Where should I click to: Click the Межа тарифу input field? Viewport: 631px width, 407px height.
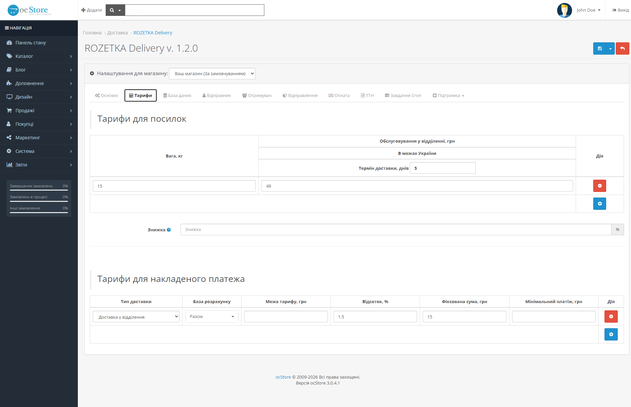coord(286,317)
